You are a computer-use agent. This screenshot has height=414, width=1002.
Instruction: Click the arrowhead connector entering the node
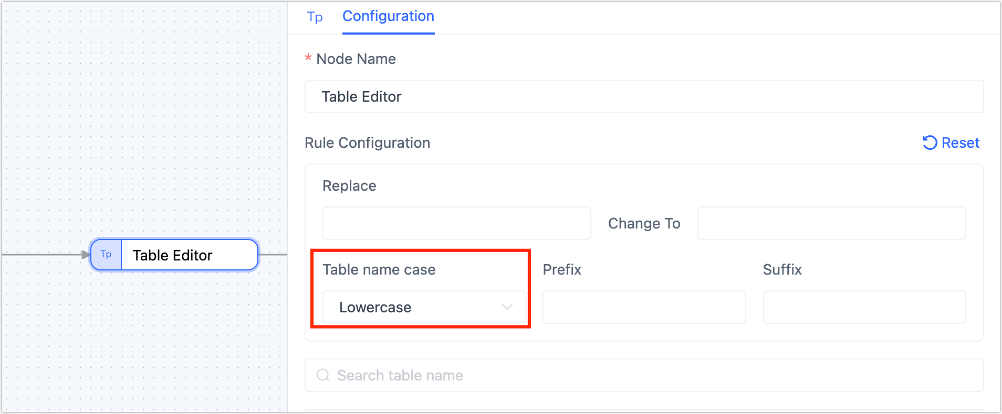click(x=86, y=255)
